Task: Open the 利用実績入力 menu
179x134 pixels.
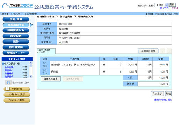Action: 16,30
